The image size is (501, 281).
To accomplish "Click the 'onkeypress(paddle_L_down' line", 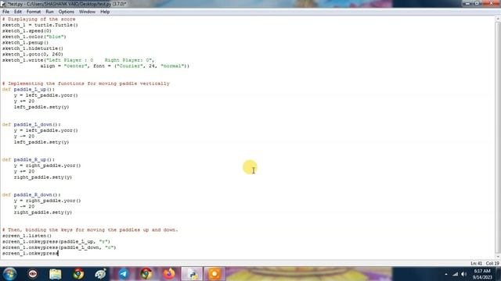I will point(59,247).
